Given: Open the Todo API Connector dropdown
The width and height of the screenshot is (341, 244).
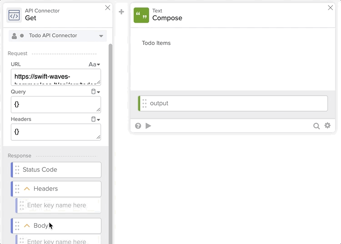Looking at the screenshot, I should [101, 36].
